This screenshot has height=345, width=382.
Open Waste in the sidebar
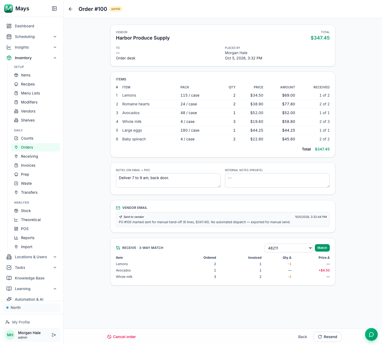pyautogui.click(x=36, y=183)
